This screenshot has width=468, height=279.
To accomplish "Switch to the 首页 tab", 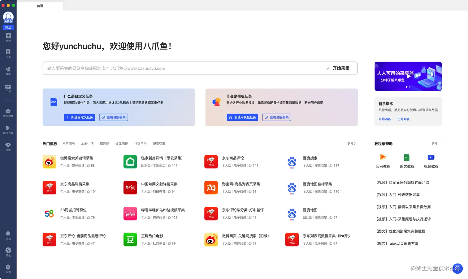I will [40, 6].
